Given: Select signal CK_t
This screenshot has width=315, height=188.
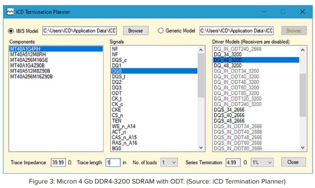Looking at the screenshot, I should pyautogui.click(x=154, y=99).
